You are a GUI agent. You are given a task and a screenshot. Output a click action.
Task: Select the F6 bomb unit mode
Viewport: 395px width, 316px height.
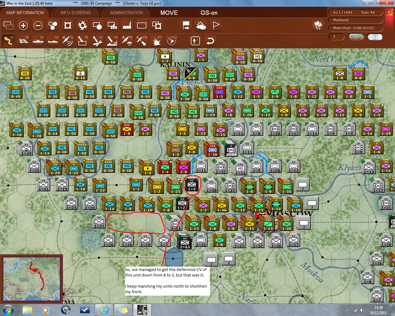[82, 40]
